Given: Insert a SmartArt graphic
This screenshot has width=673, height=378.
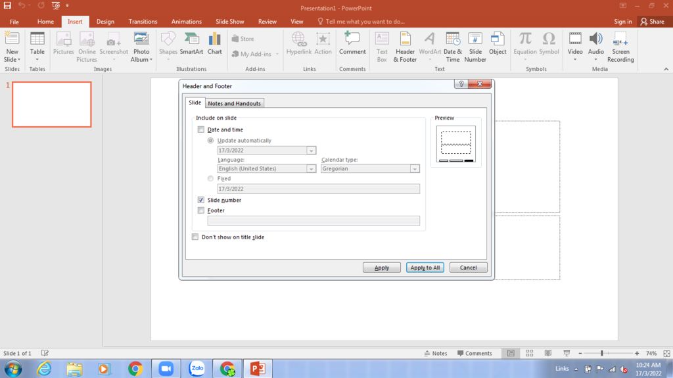Looking at the screenshot, I should pyautogui.click(x=191, y=43).
